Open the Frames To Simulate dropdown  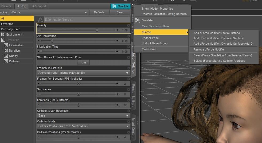coord(84,73)
